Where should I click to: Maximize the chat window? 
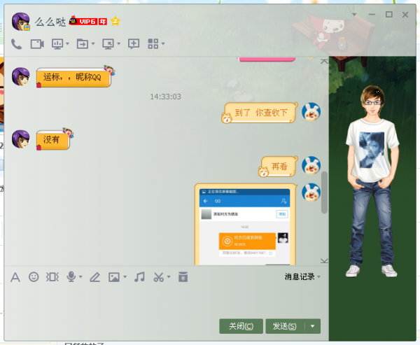tap(389, 15)
